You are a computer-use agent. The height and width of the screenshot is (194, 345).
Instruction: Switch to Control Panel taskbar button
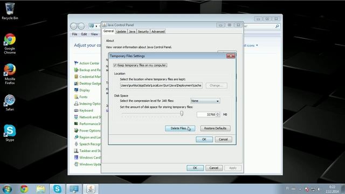pos(74,189)
